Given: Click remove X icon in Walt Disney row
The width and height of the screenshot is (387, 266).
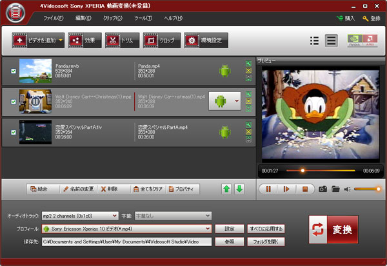Looking at the screenshot, I should pyautogui.click(x=248, y=101).
